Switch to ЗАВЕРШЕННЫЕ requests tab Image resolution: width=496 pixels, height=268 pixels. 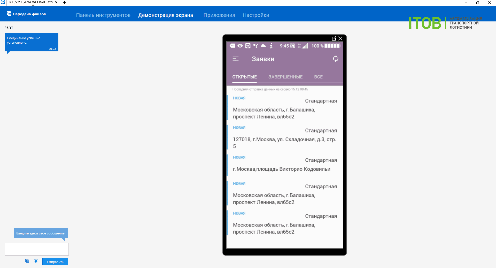[x=285, y=77]
